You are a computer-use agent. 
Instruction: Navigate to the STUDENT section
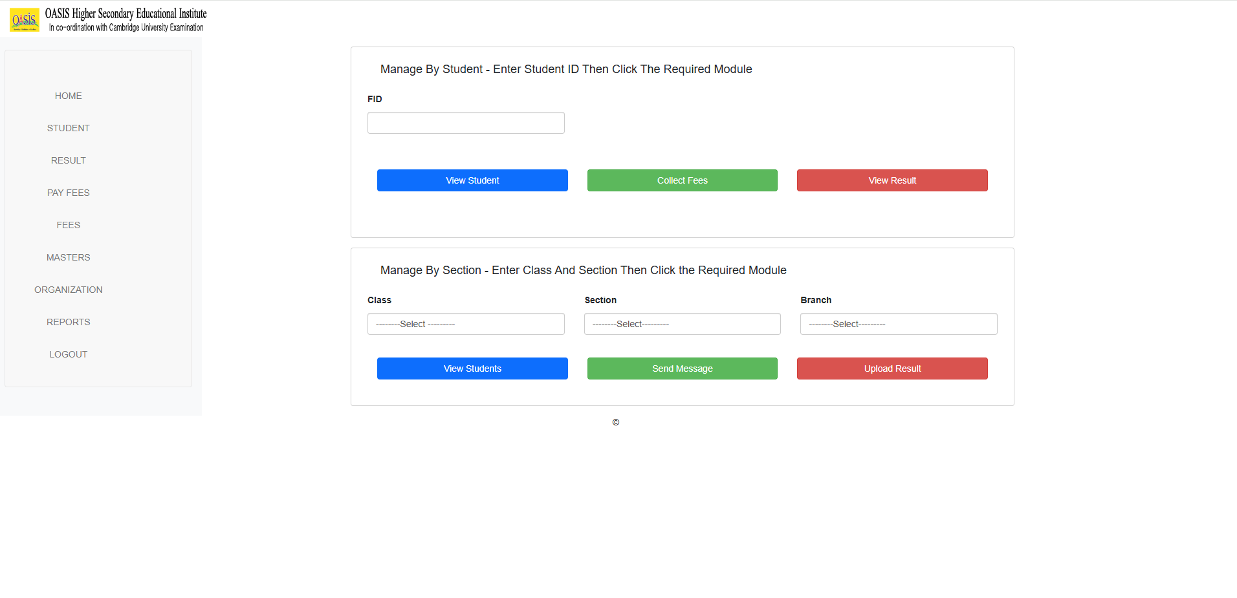(x=68, y=128)
